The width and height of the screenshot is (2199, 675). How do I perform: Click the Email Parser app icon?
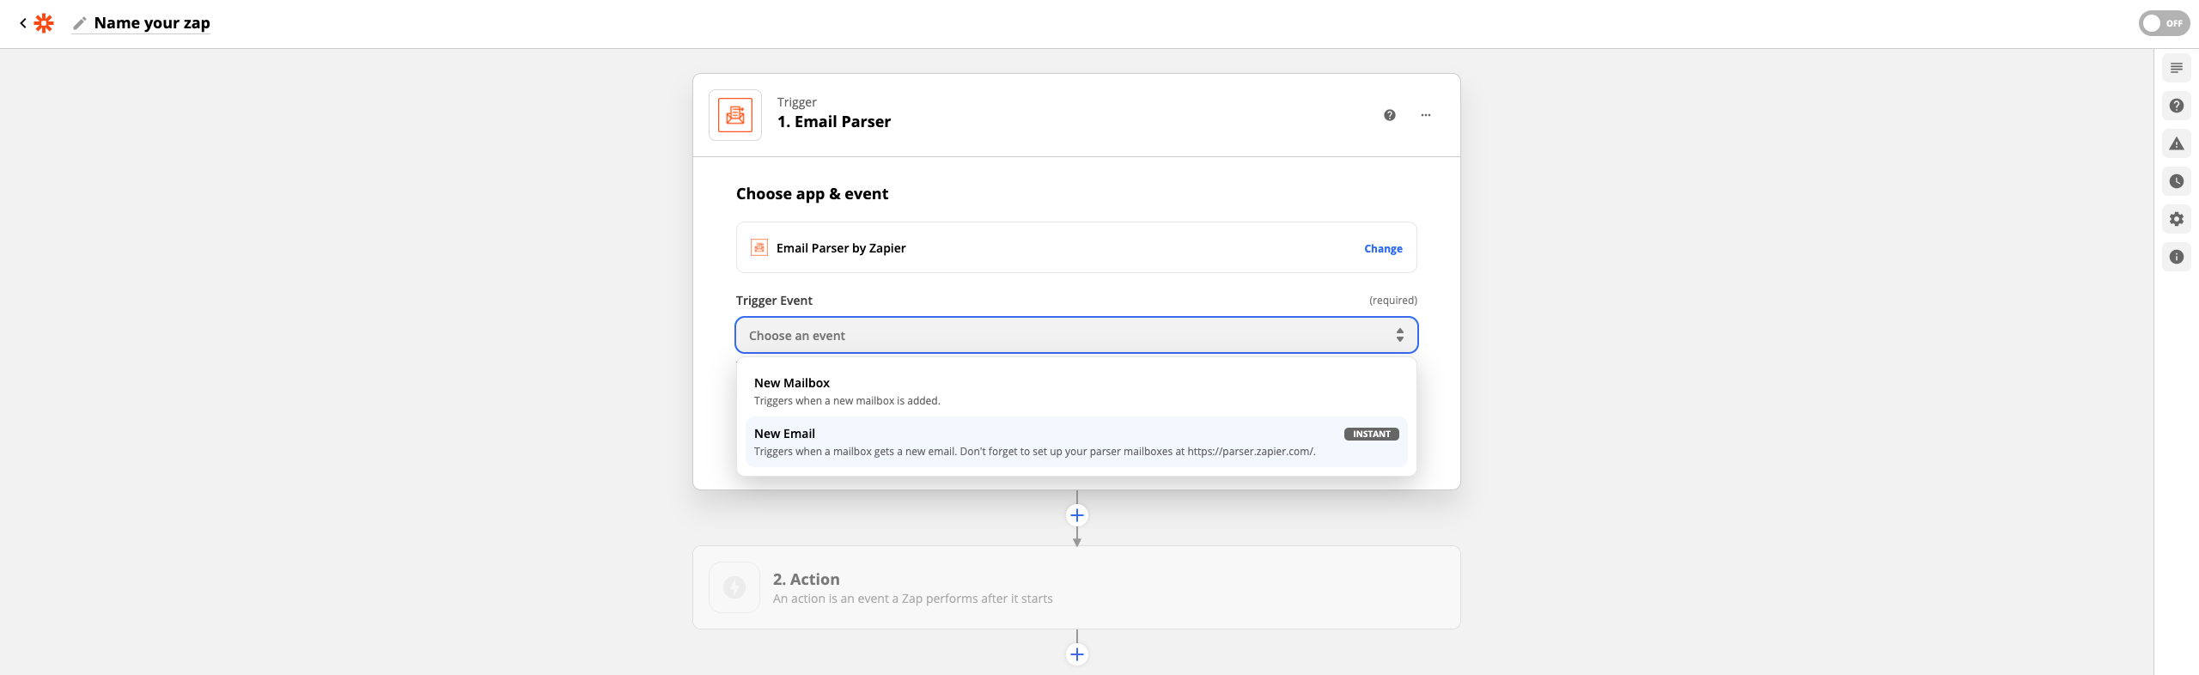click(x=734, y=115)
